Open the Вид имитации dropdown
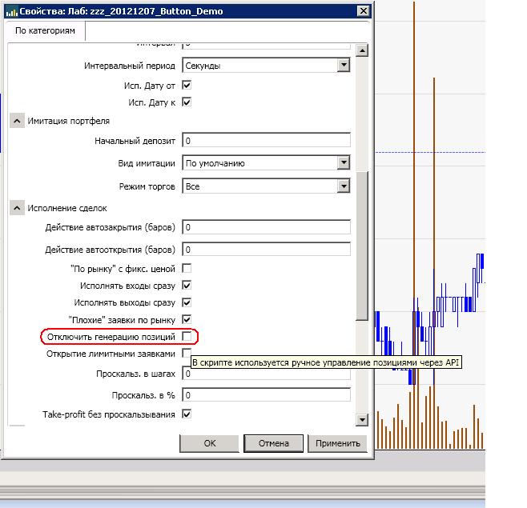Screen dimensions: 527x508 pyautogui.click(x=343, y=163)
